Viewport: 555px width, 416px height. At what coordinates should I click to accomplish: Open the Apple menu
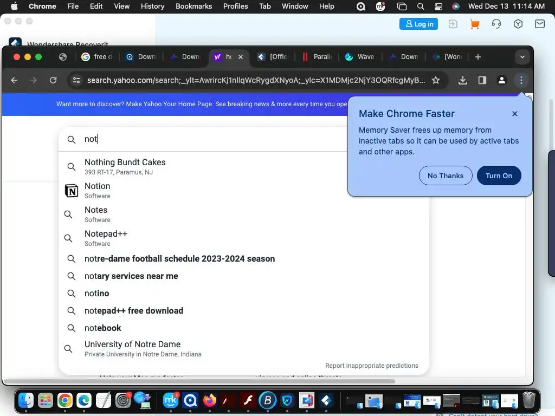14,6
